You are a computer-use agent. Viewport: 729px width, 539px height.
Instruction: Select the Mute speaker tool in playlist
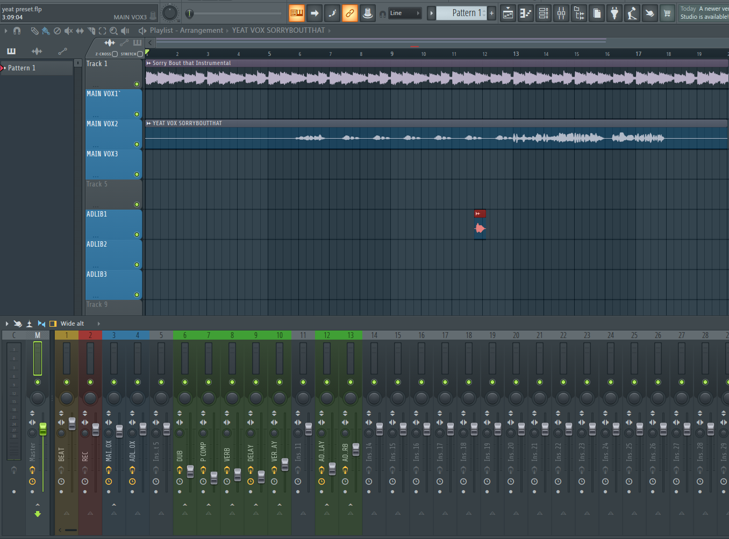coord(68,31)
